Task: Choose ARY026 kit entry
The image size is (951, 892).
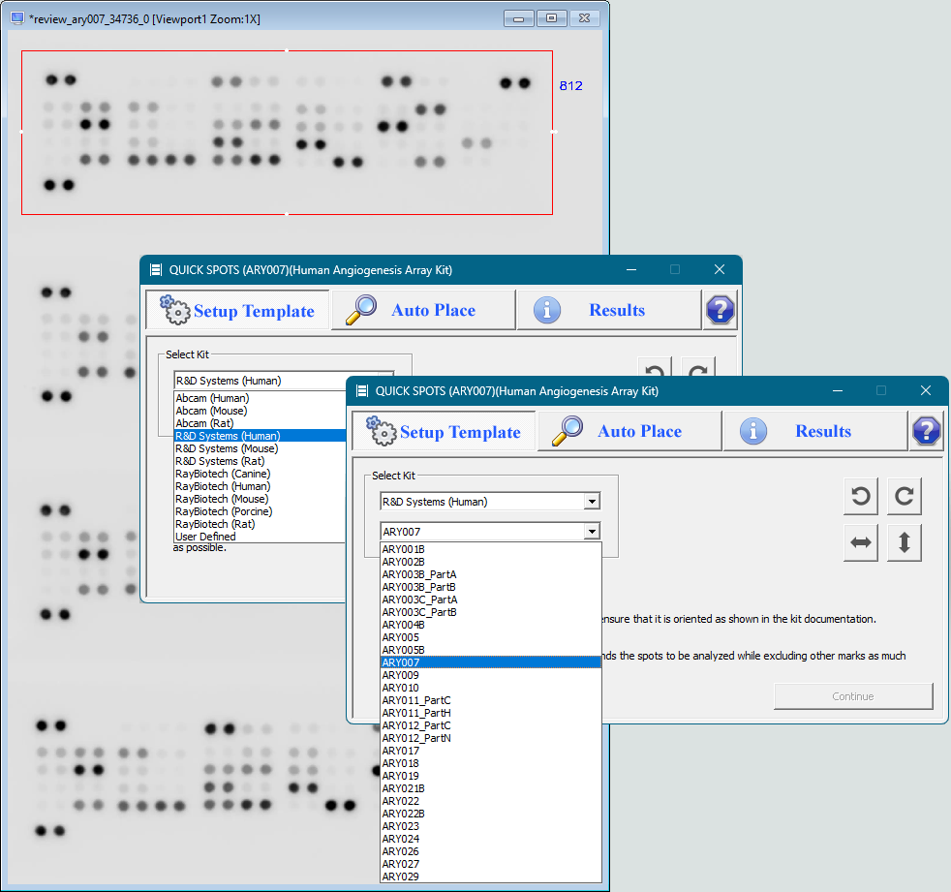Action: tap(491, 851)
